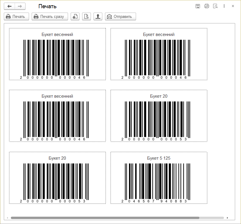
Task: Click the Печать button
Action: coord(16,17)
